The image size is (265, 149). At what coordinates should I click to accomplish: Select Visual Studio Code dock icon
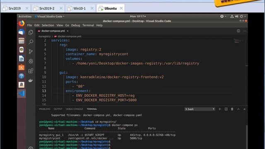(x=22, y=94)
